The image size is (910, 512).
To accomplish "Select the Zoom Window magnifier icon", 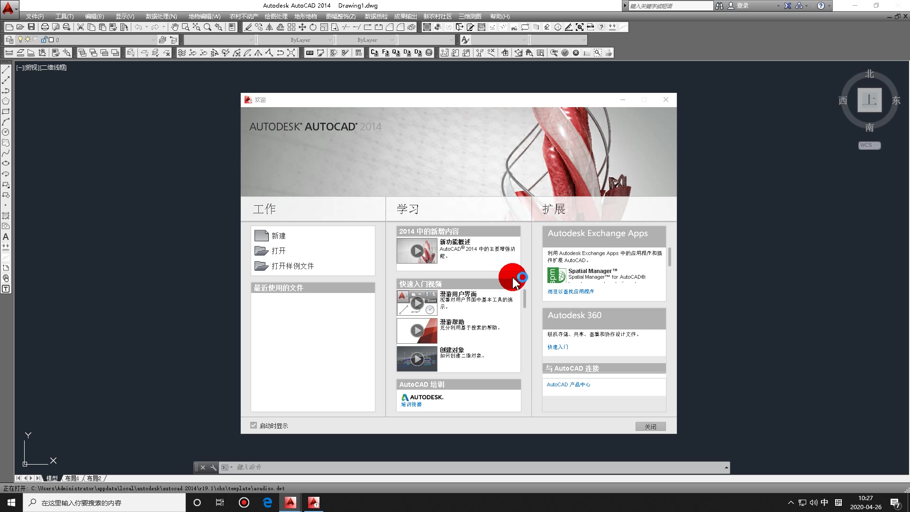I will pyautogui.click(x=186, y=27).
